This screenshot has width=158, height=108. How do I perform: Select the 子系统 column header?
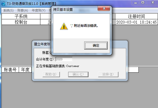tap(21, 16)
